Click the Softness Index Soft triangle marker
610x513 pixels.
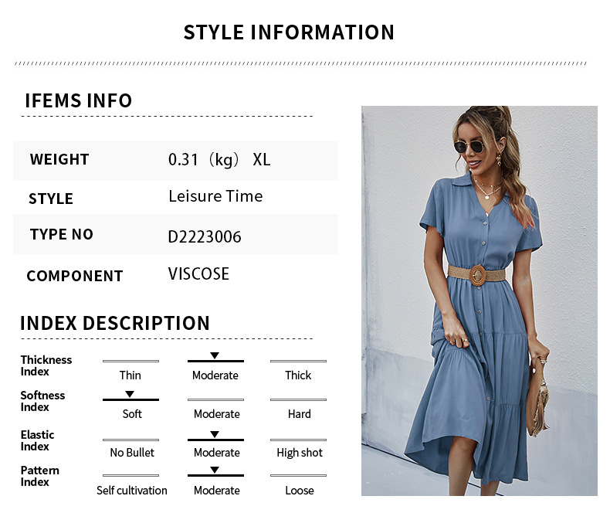click(x=130, y=394)
